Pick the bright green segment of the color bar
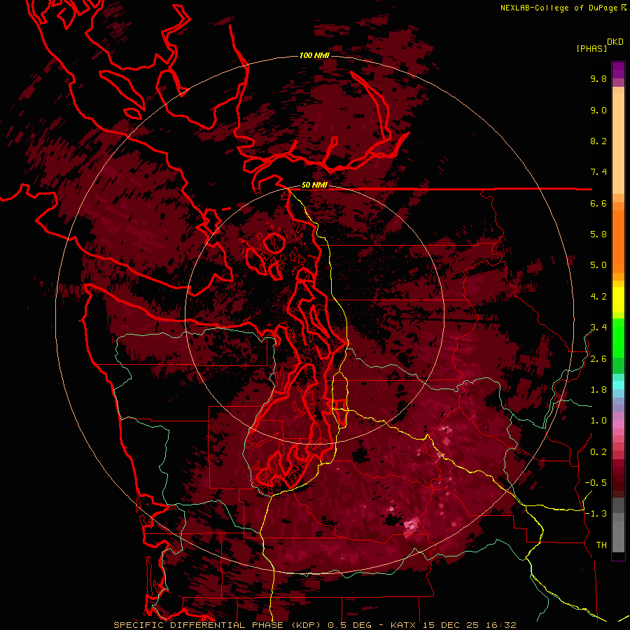Image resolution: width=630 pixels, height=630 pixels. [618, 337]
